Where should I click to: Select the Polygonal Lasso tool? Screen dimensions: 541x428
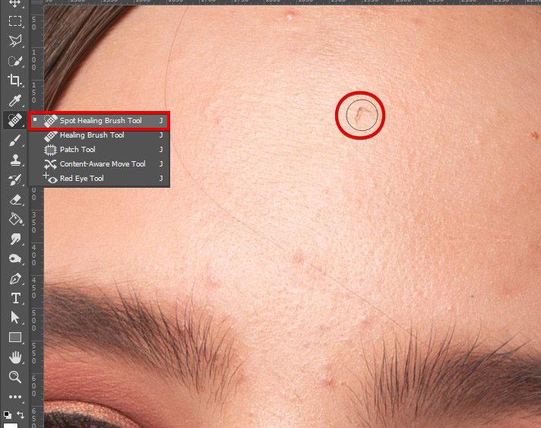[14, 41]
